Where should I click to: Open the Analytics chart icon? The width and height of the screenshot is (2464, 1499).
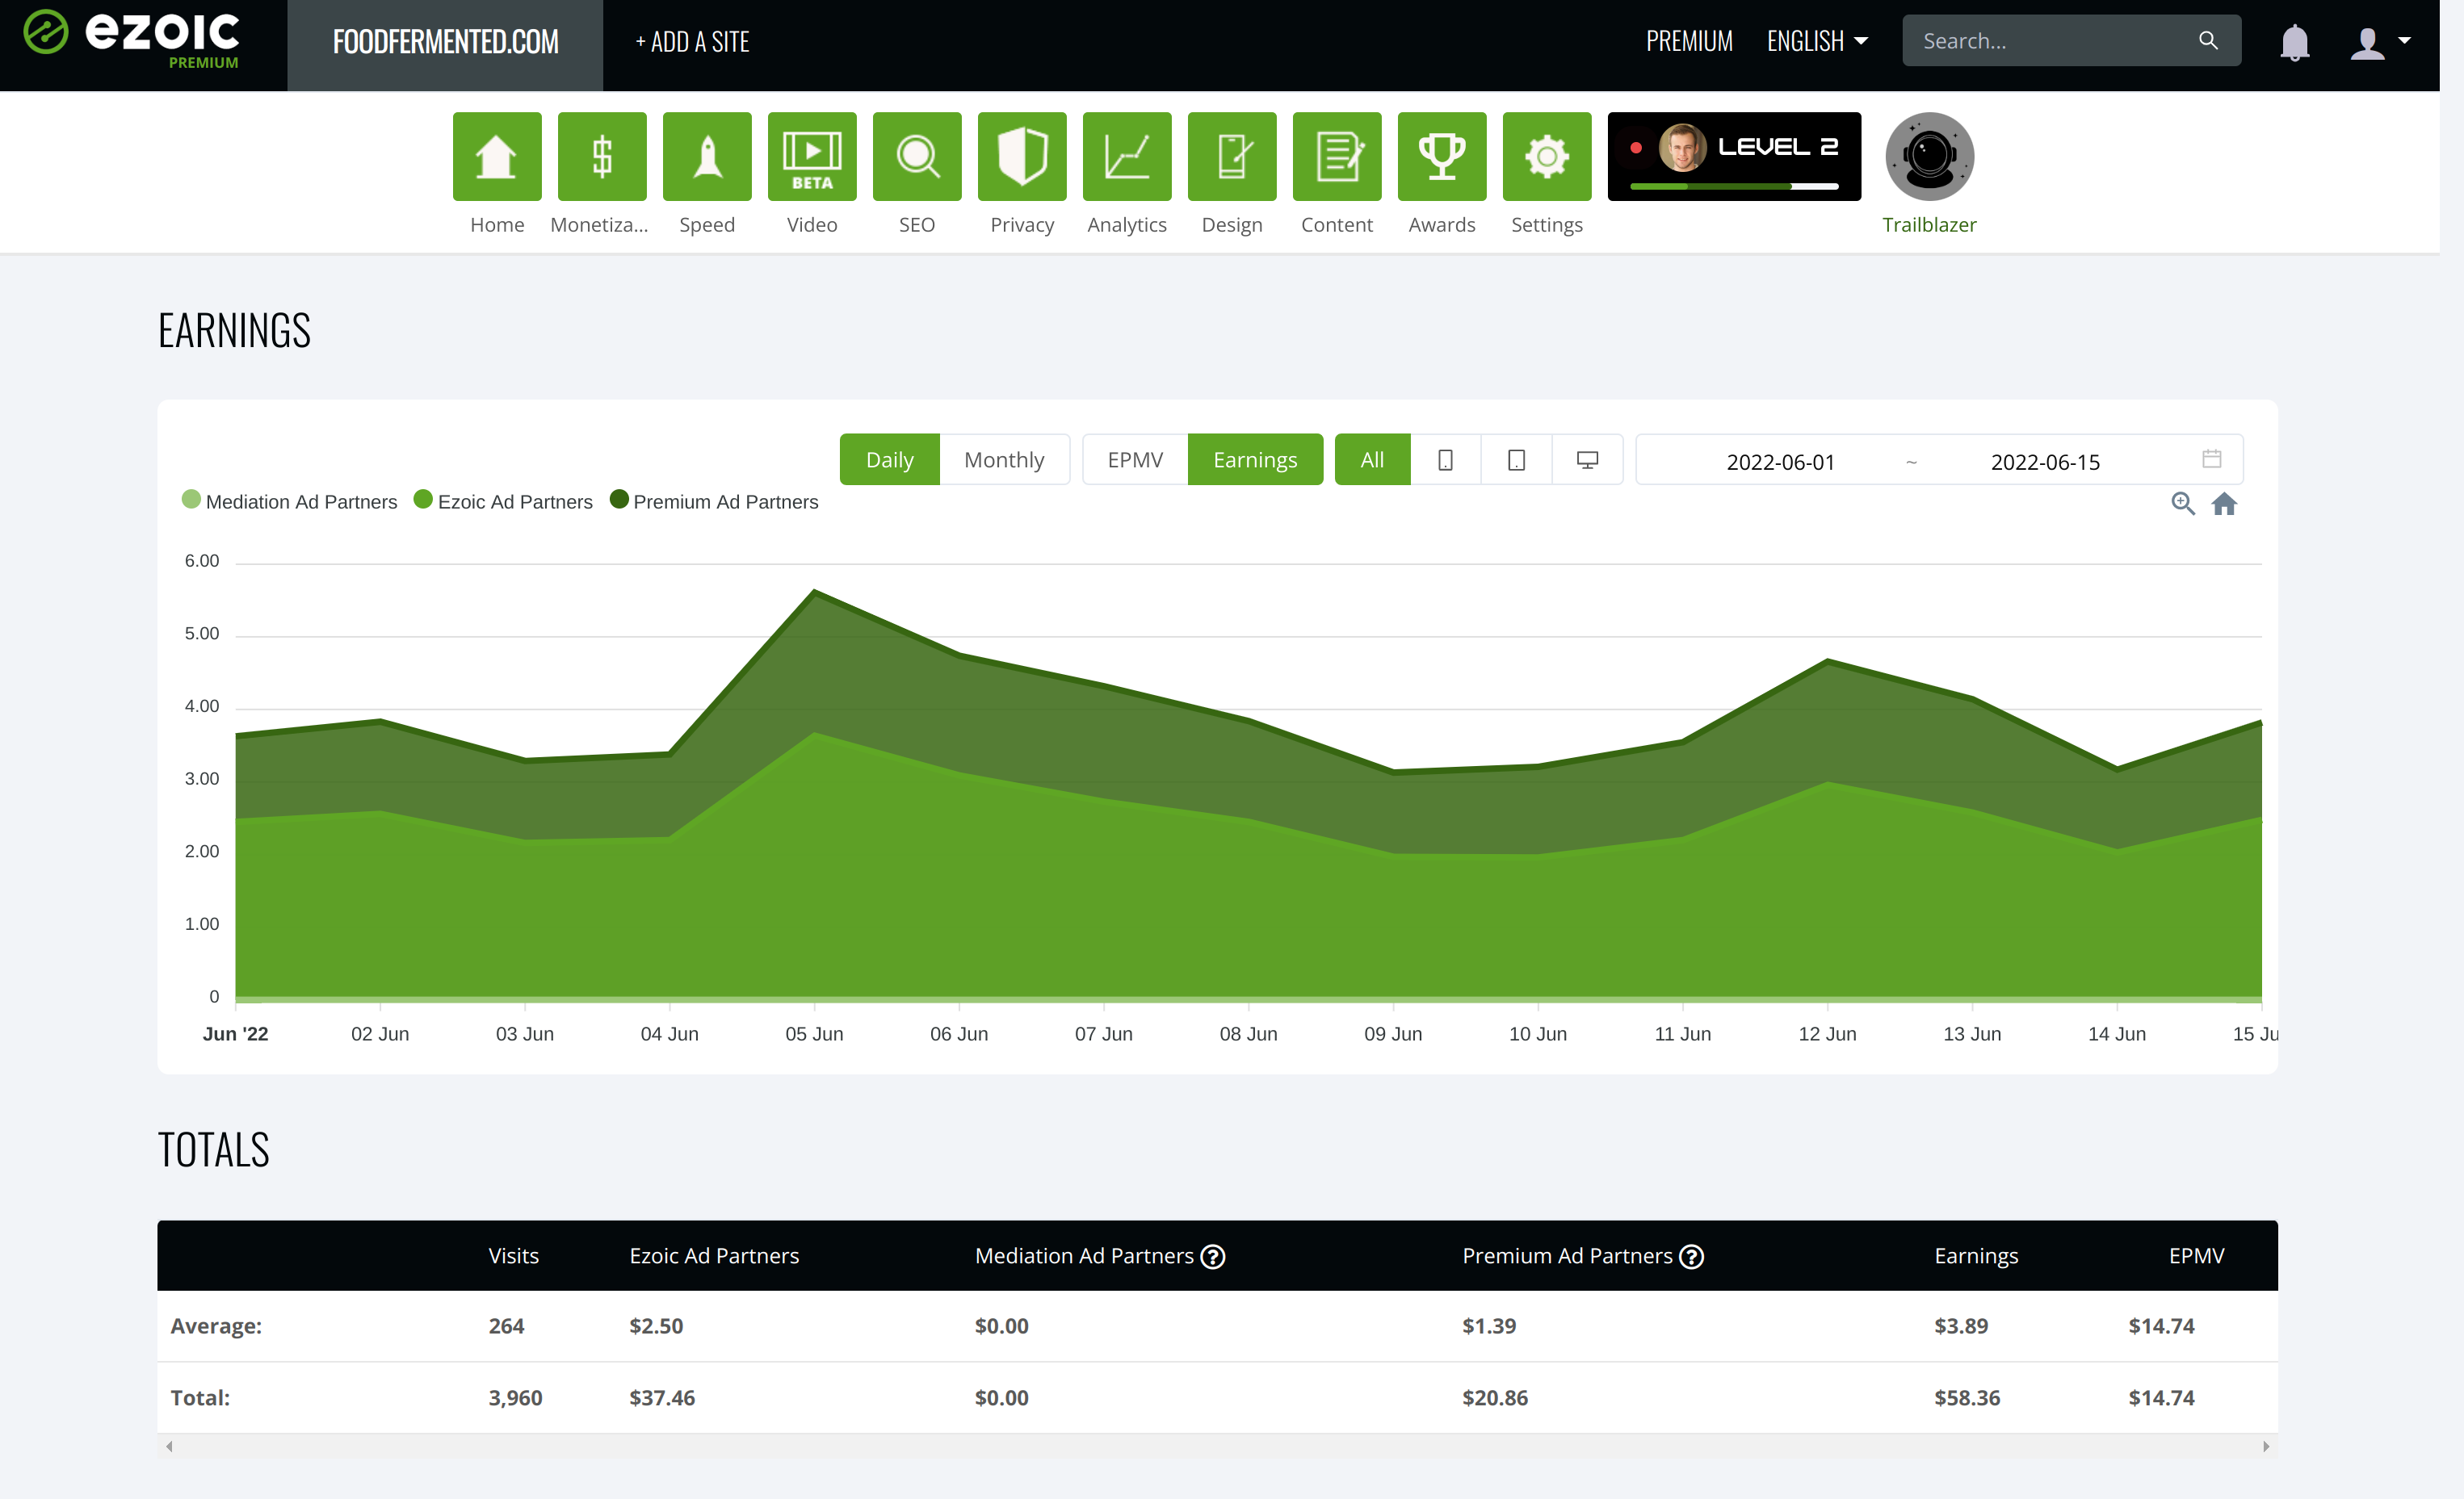coord(1127,156)
